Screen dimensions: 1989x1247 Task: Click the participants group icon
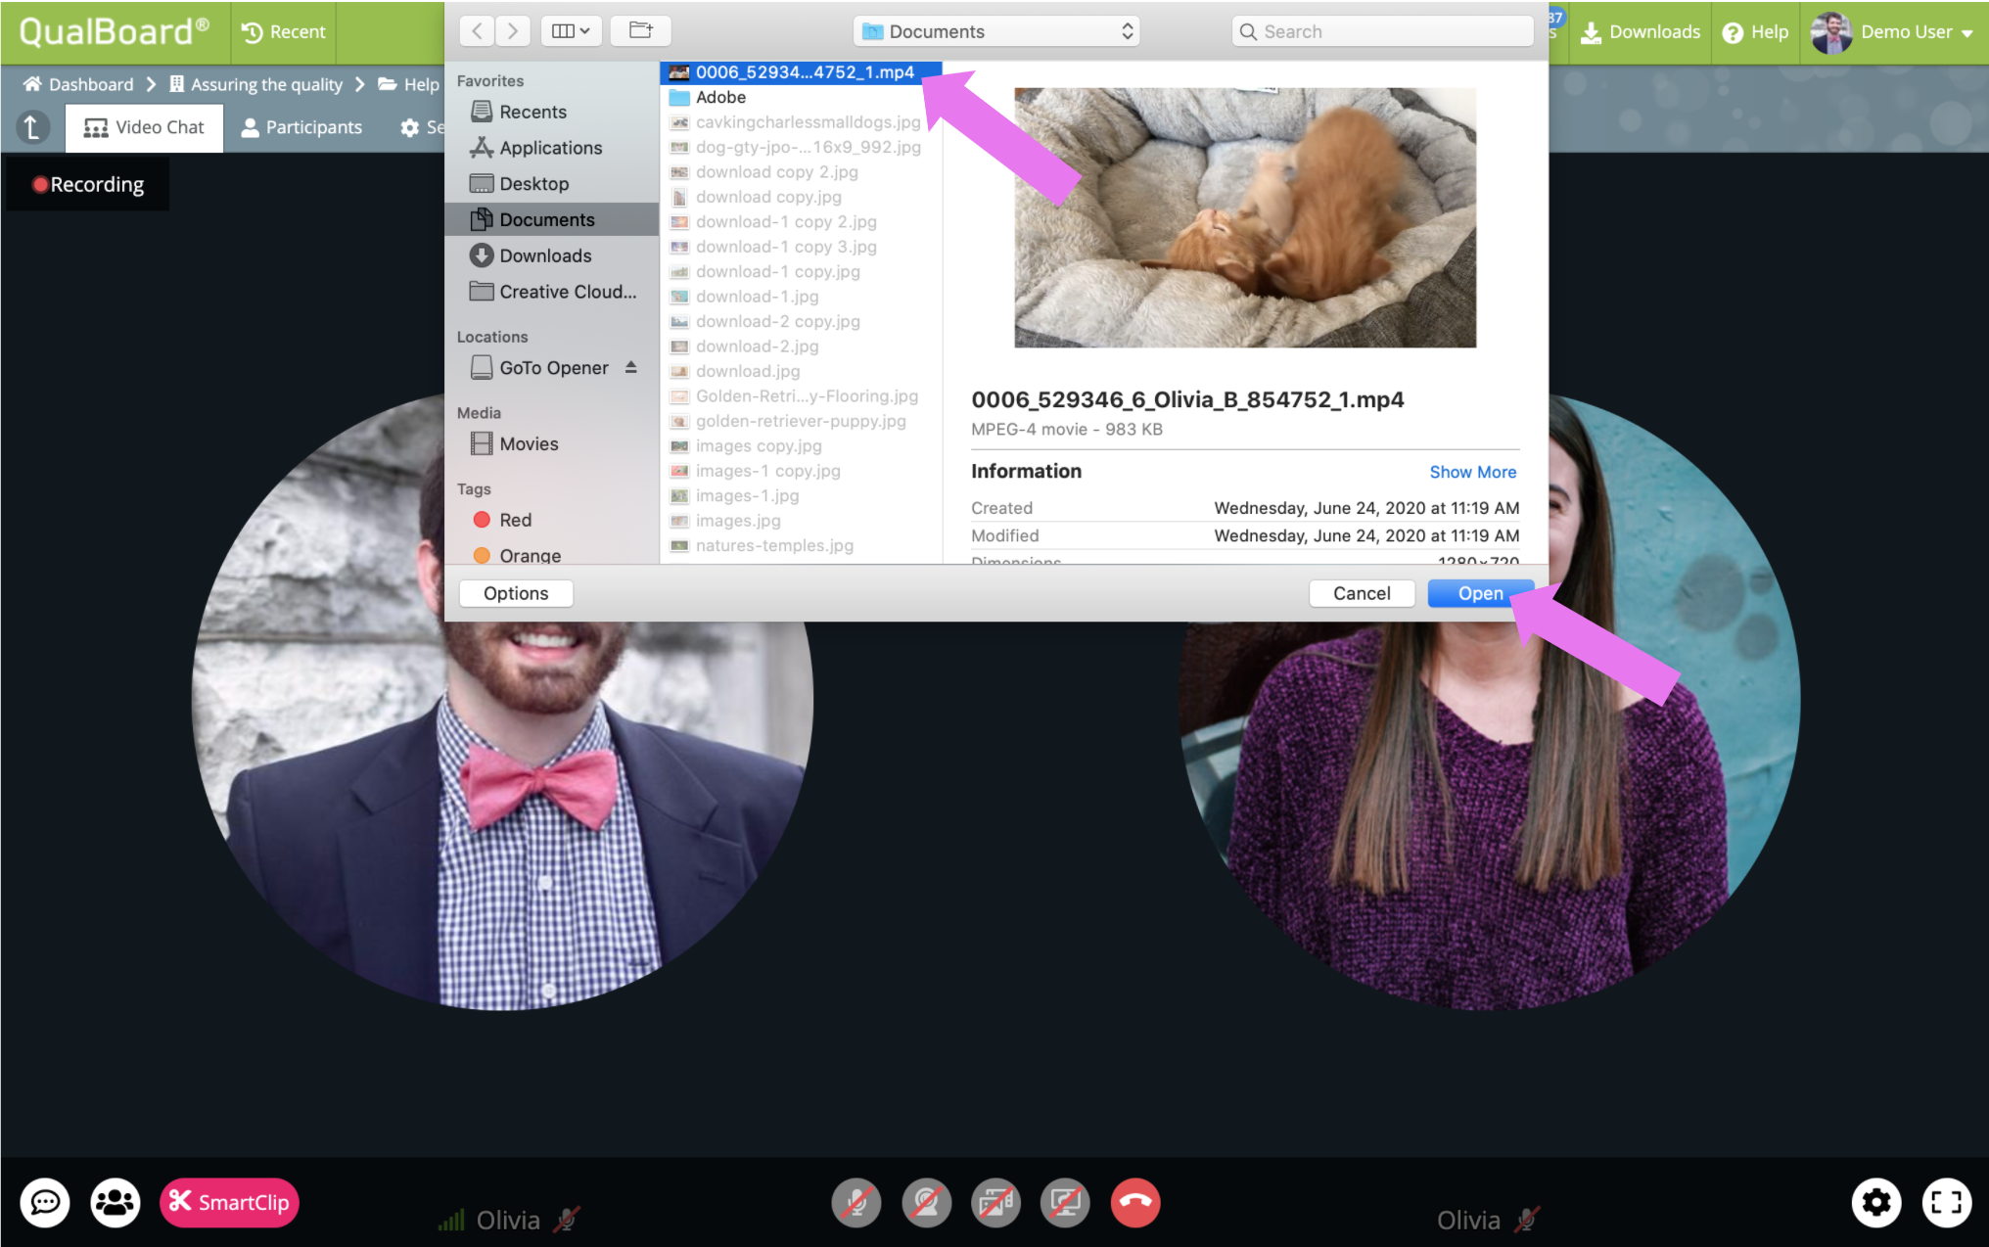(116, 1202)
